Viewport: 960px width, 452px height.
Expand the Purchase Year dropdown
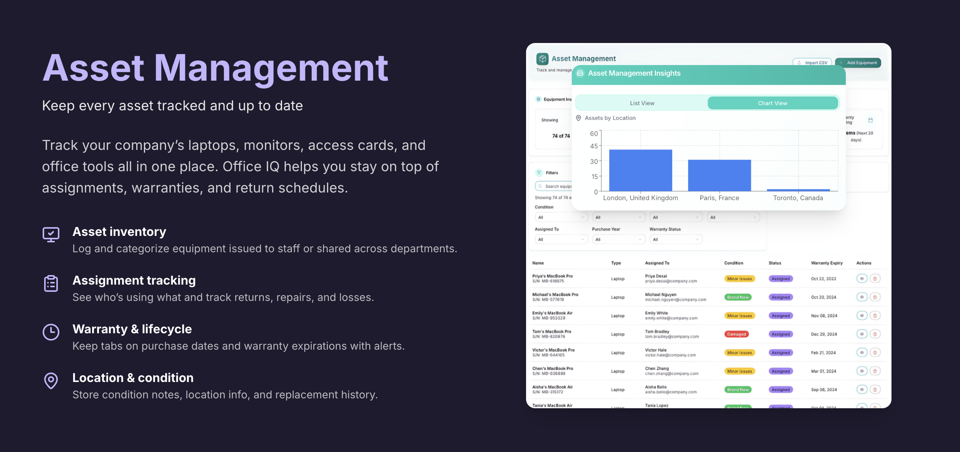pos(619,239)
